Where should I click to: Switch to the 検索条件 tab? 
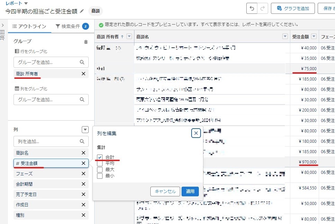[72, 26]
